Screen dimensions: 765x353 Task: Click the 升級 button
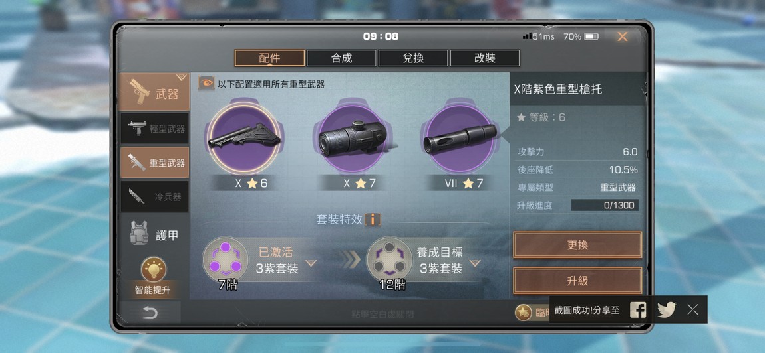(x=577, y=281)
